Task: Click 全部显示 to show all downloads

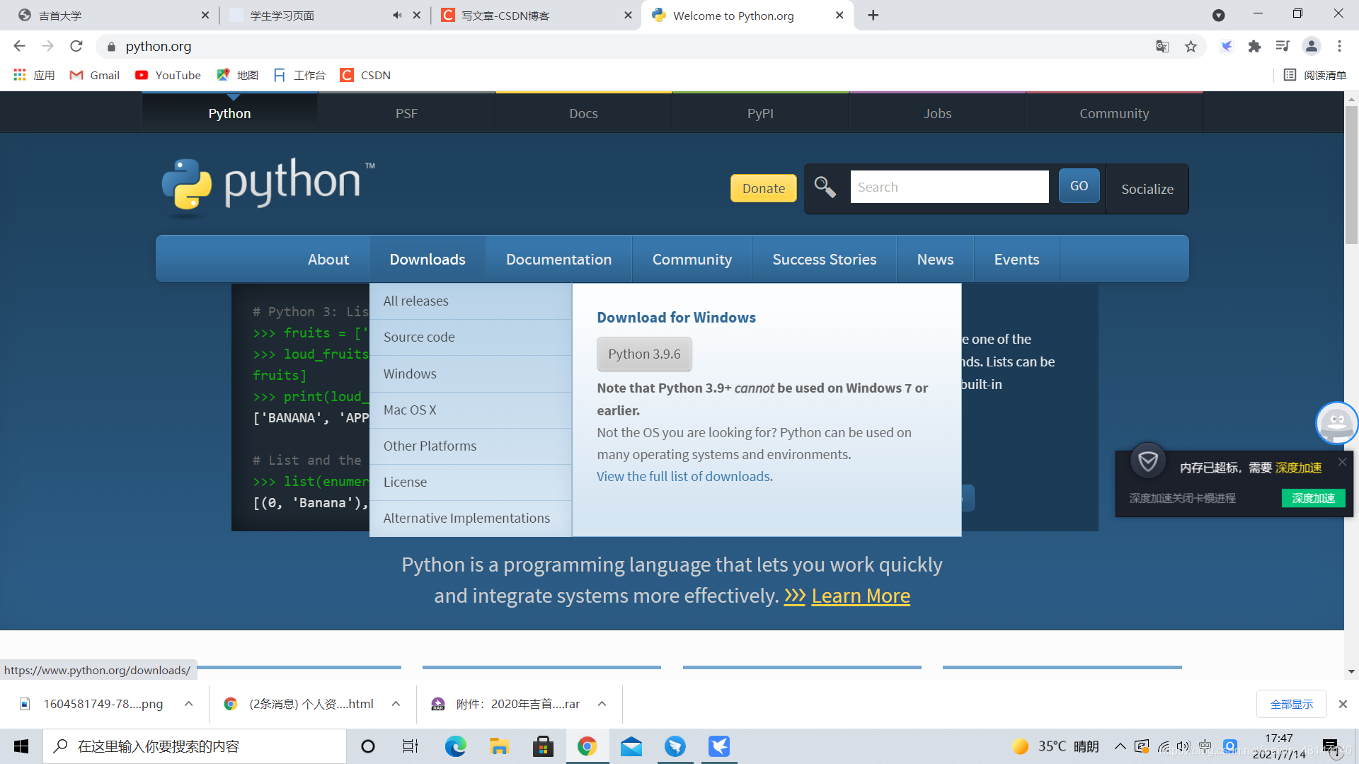Action: coord(1291,704)
